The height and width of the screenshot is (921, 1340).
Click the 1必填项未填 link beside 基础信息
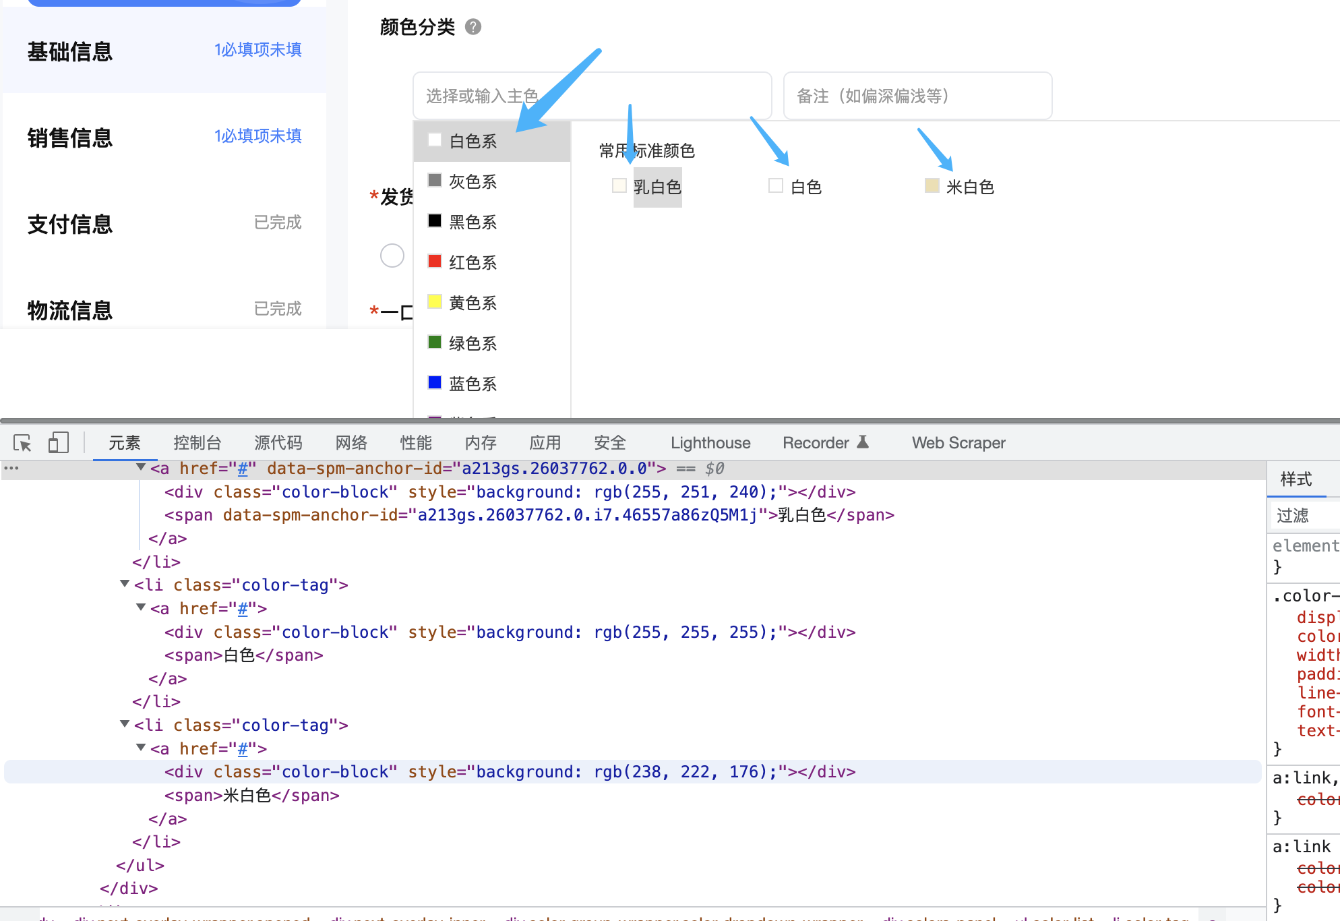257,49
